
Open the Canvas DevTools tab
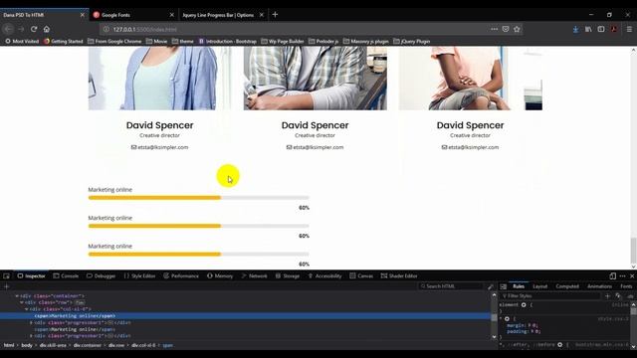tap(361, 276)
